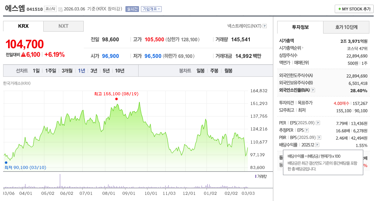Select the 1년 chart range
Viewport: 376px width, 201px height.
(x=81, y=71)
